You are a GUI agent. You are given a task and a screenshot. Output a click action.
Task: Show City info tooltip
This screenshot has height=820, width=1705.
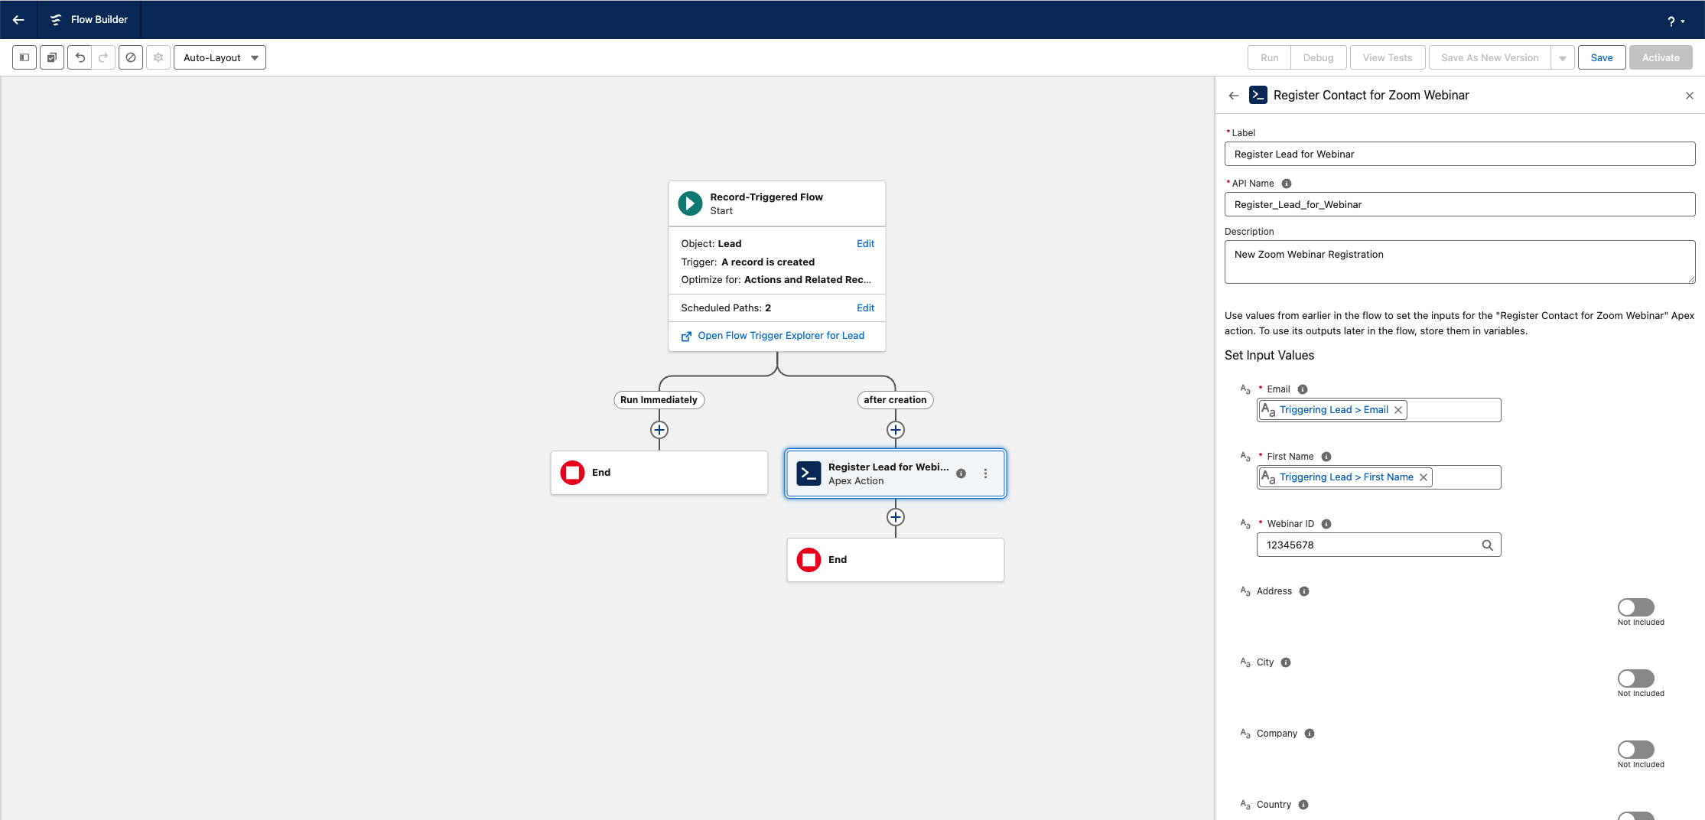pyautogui.click(x=1286, y=662)
